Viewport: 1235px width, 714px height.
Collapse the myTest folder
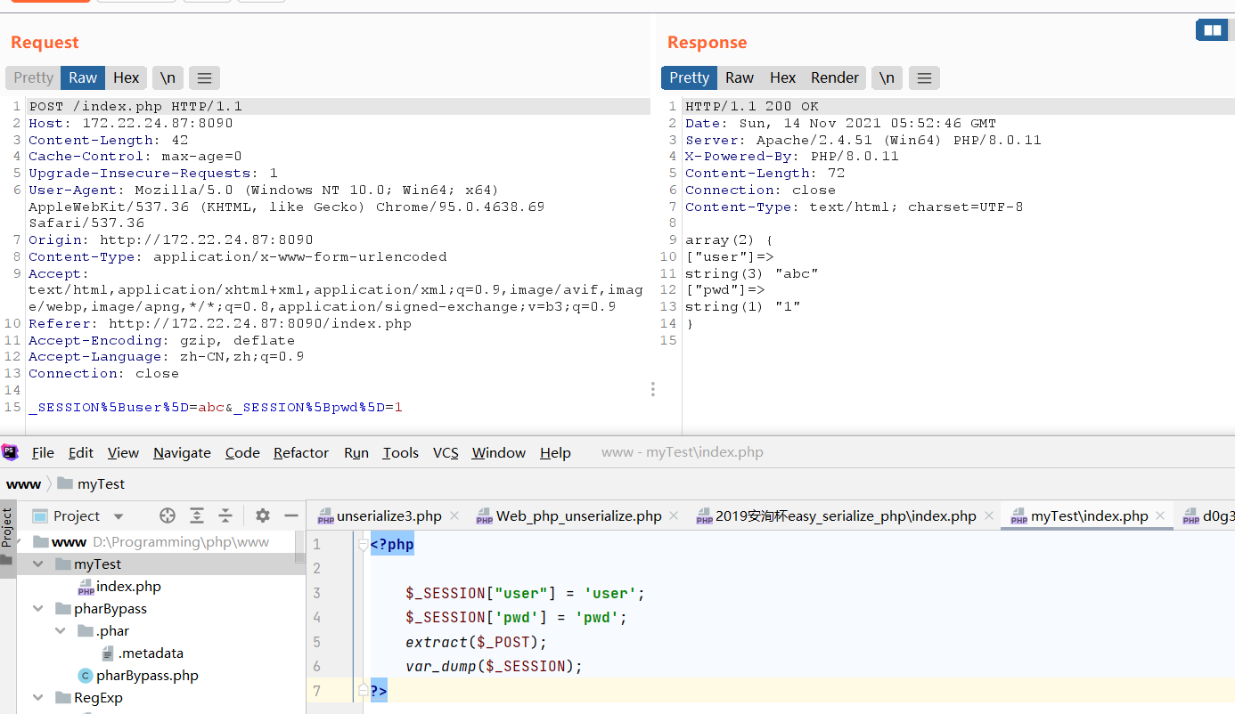tap(38, 564)
